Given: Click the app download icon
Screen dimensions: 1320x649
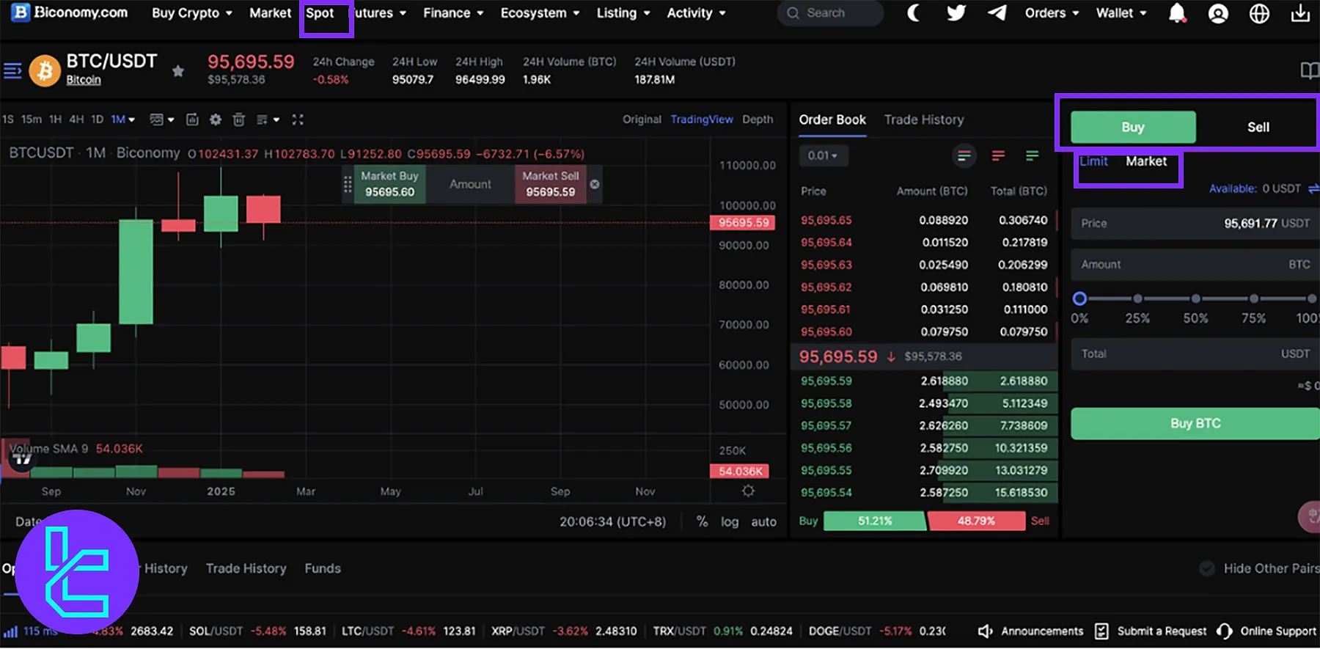Looking at the screenshot, I should click(1300, 13).
